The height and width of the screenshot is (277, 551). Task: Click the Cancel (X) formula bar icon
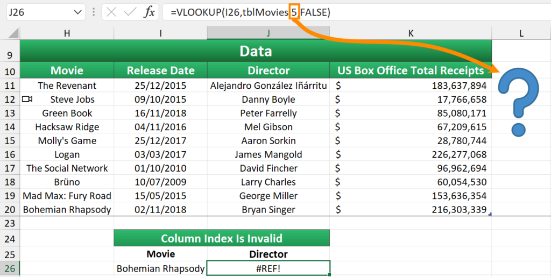(x=111, y=12)
